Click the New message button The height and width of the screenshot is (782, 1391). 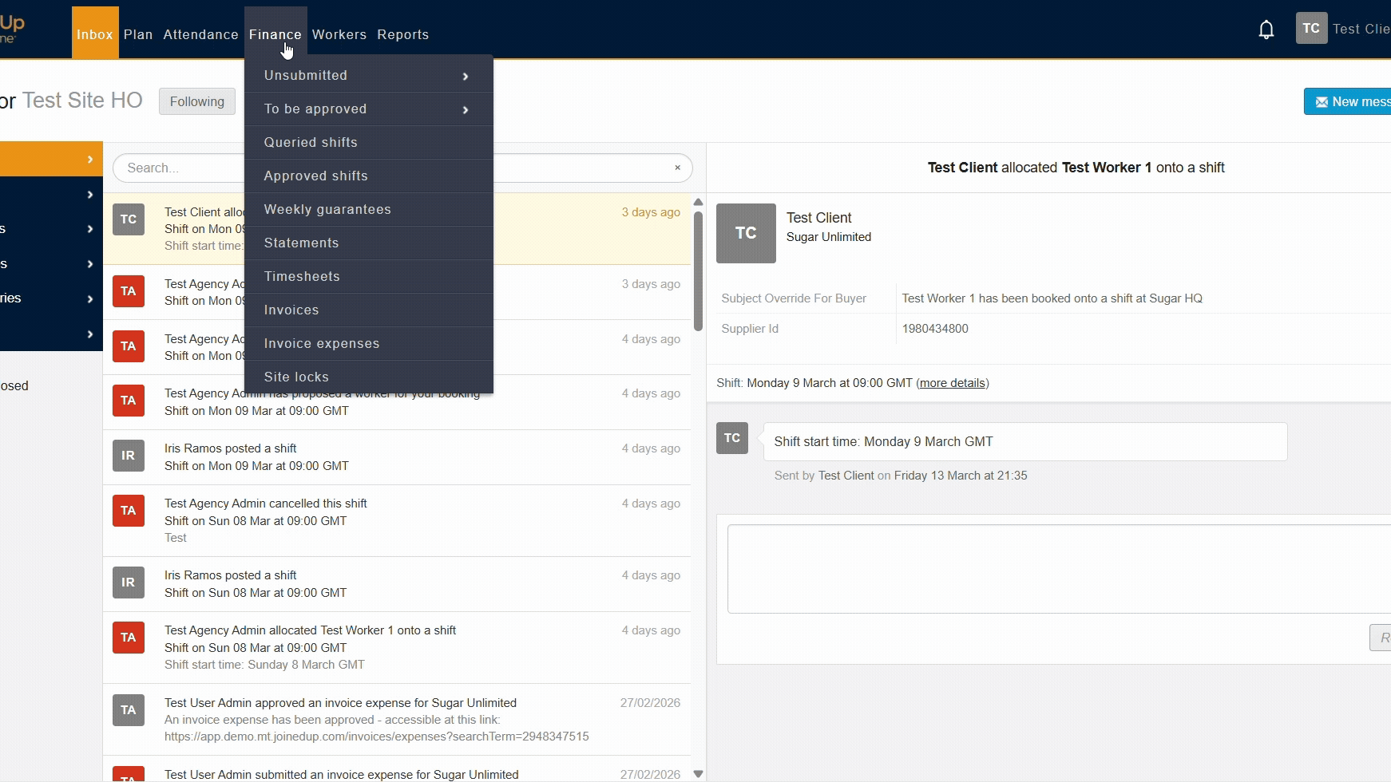[x=1351, y=101]
